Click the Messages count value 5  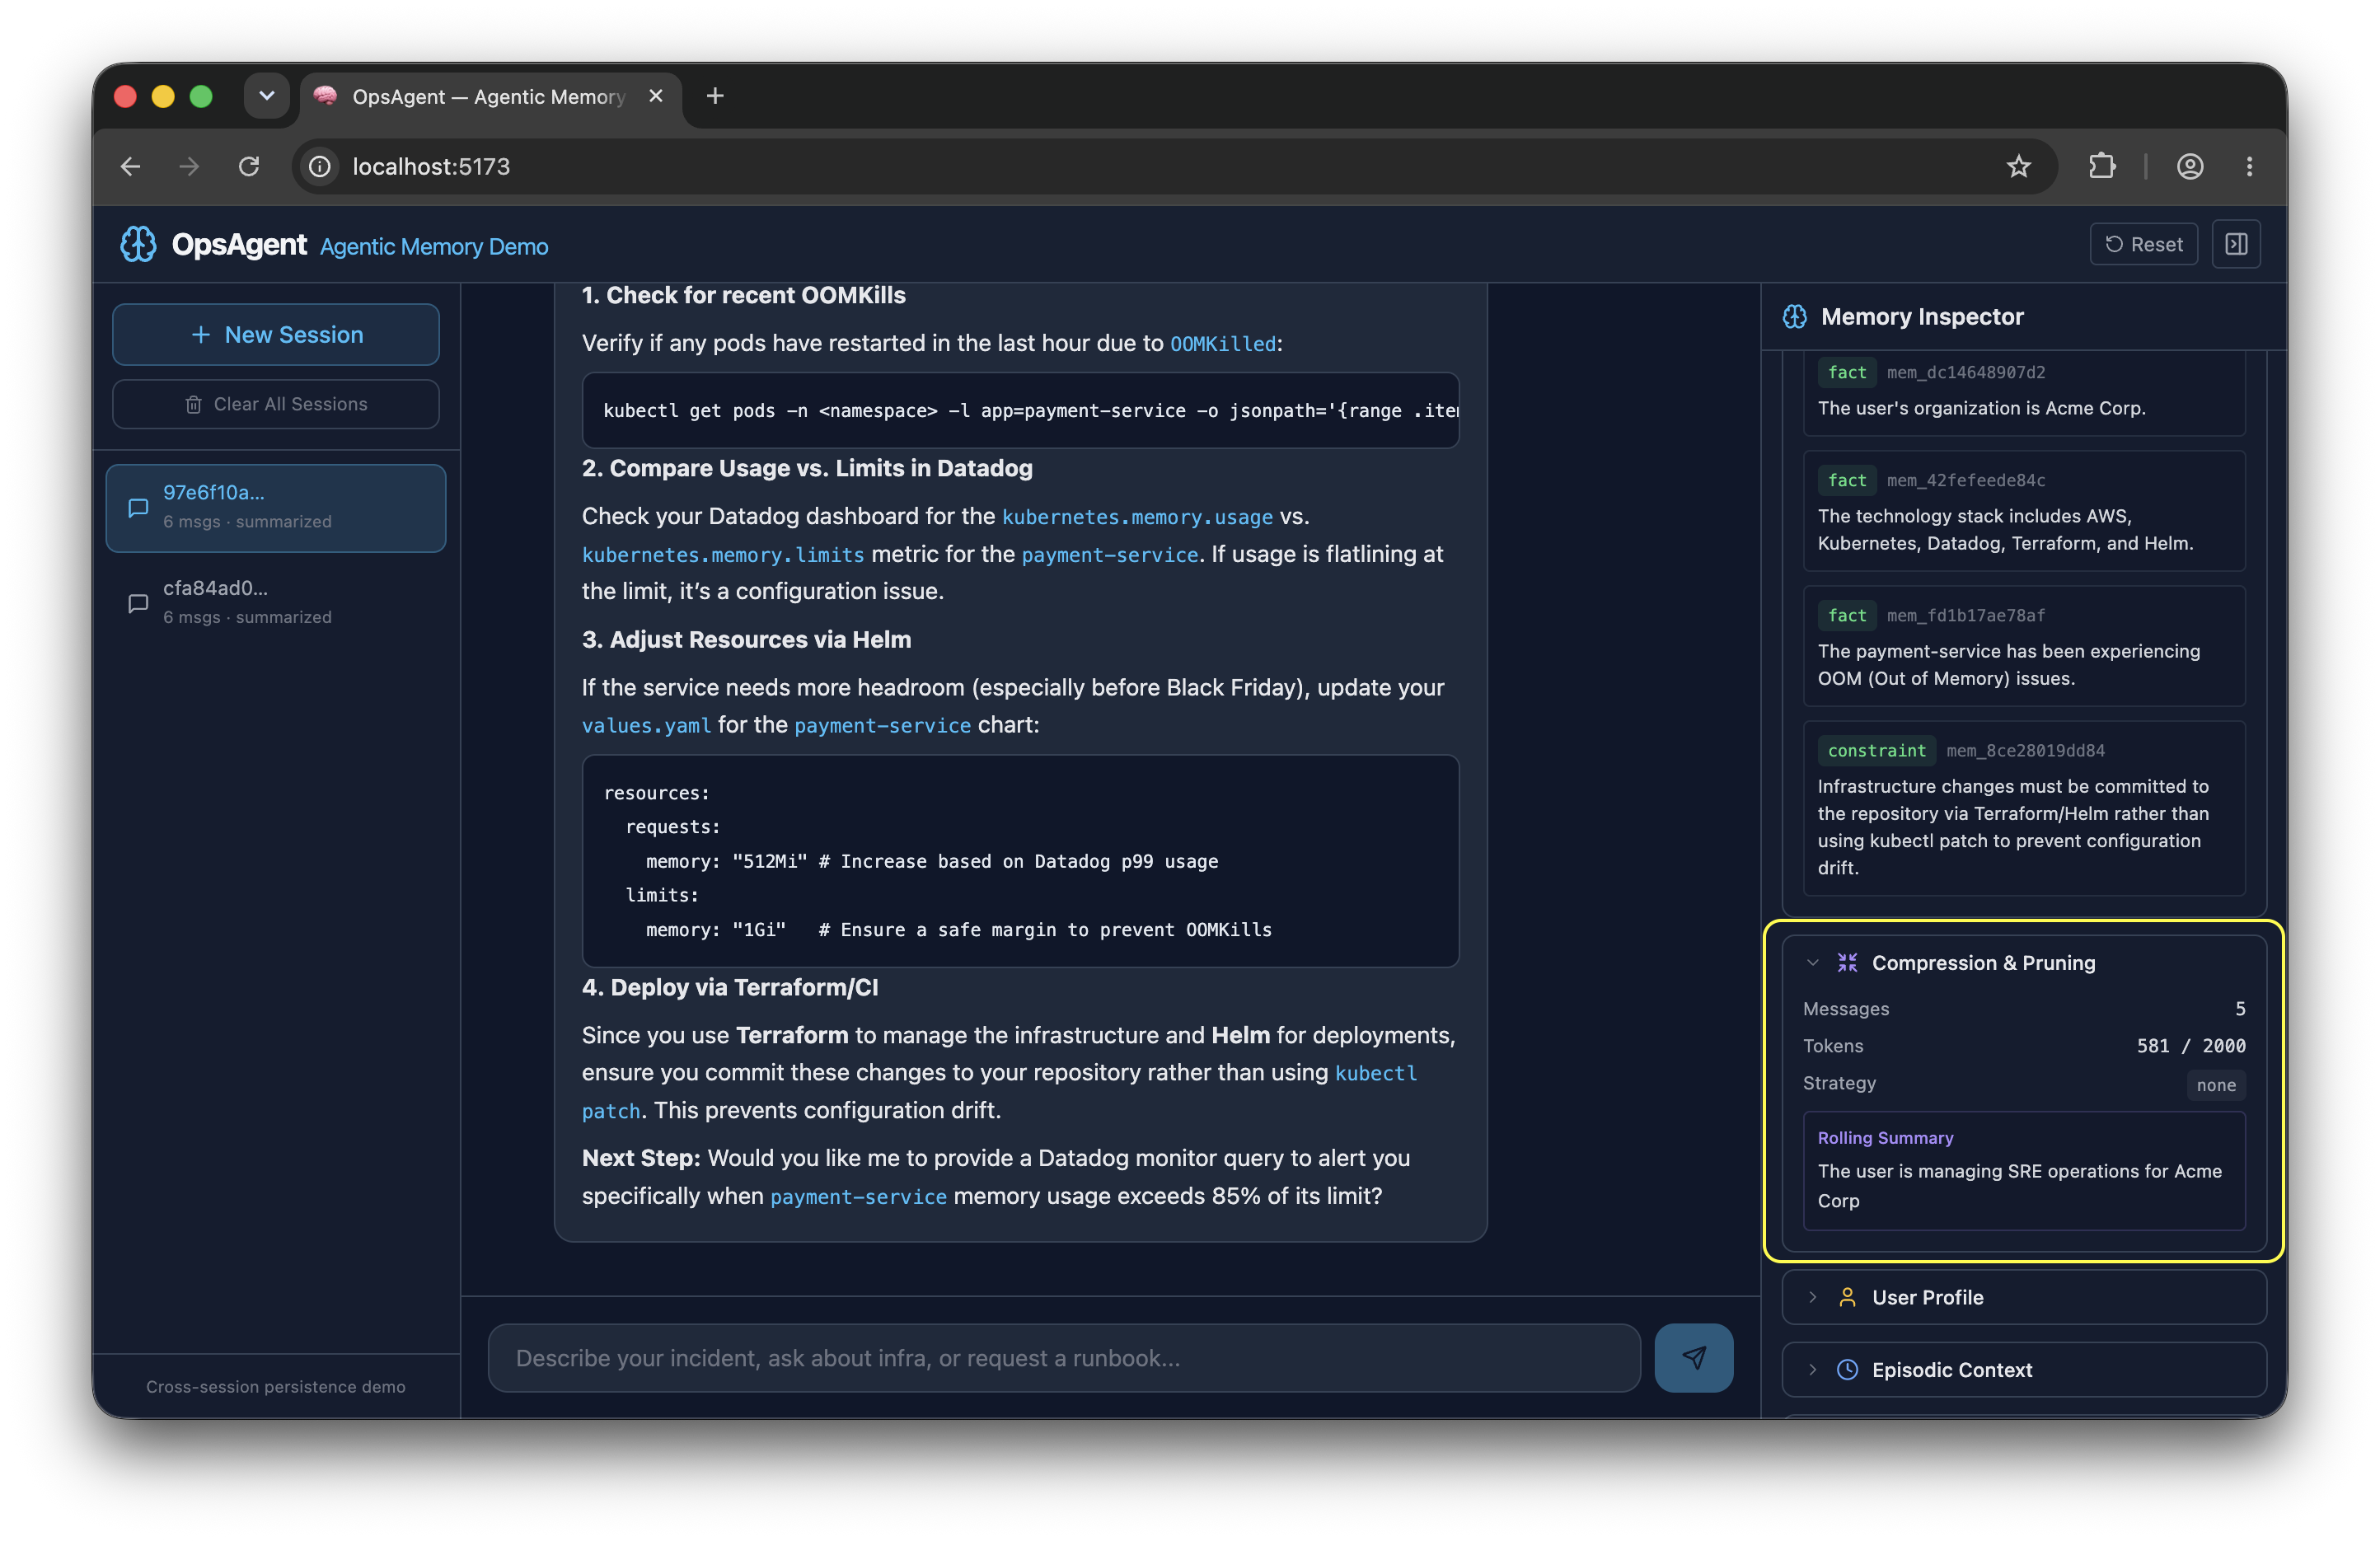[2240, 1009]
